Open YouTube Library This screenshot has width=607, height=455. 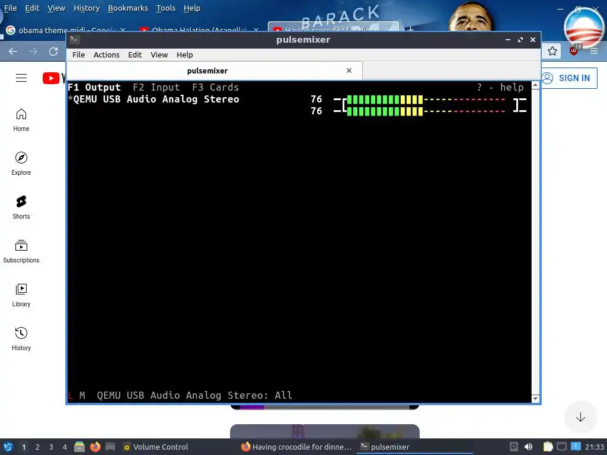tap(21, 295)
